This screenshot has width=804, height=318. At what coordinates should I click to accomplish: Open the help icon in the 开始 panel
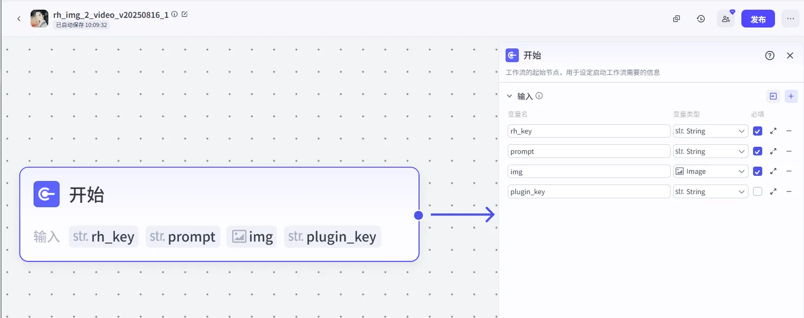click(x=769, y=56)
